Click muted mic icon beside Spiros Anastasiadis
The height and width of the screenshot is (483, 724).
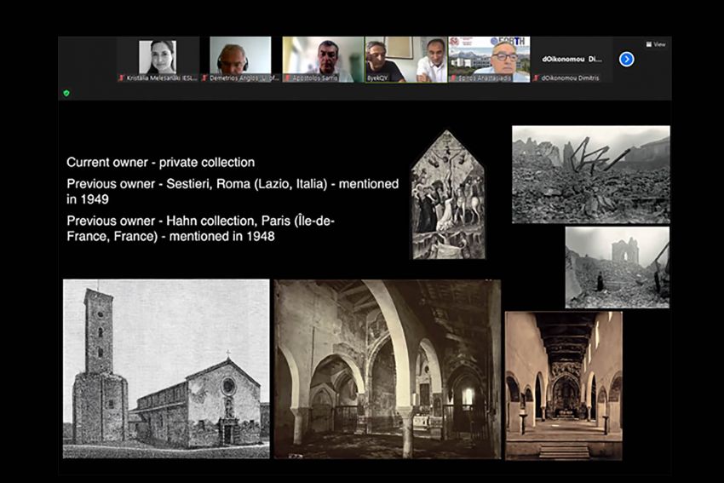(x=453, y=78)
